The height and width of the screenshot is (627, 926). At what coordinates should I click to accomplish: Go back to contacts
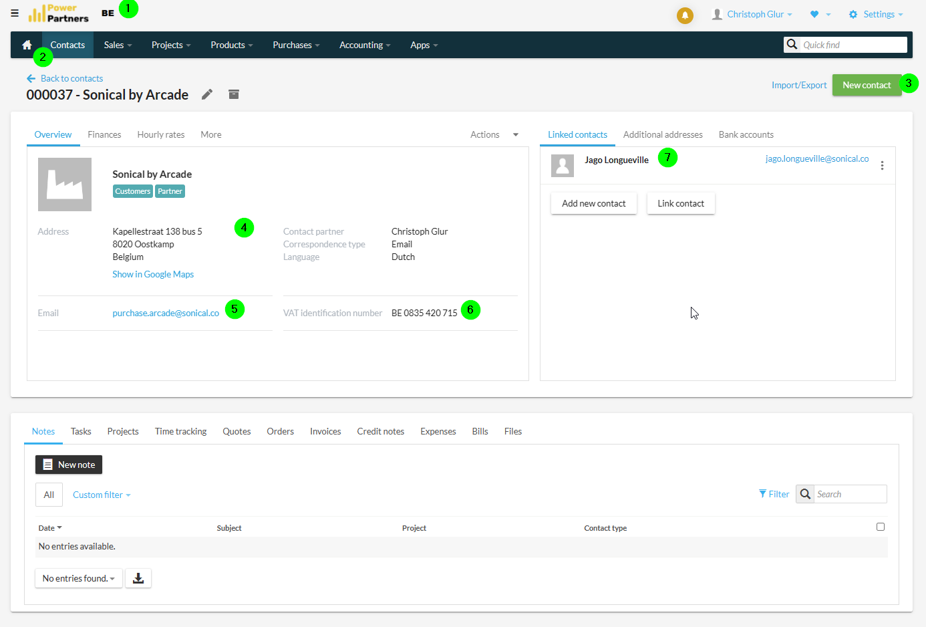[65, 78]
